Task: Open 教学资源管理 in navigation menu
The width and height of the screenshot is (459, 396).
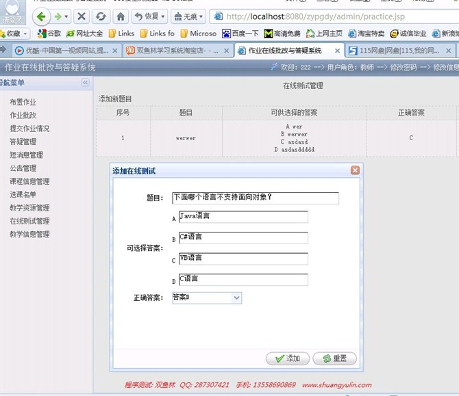Action: coord(29,208)
